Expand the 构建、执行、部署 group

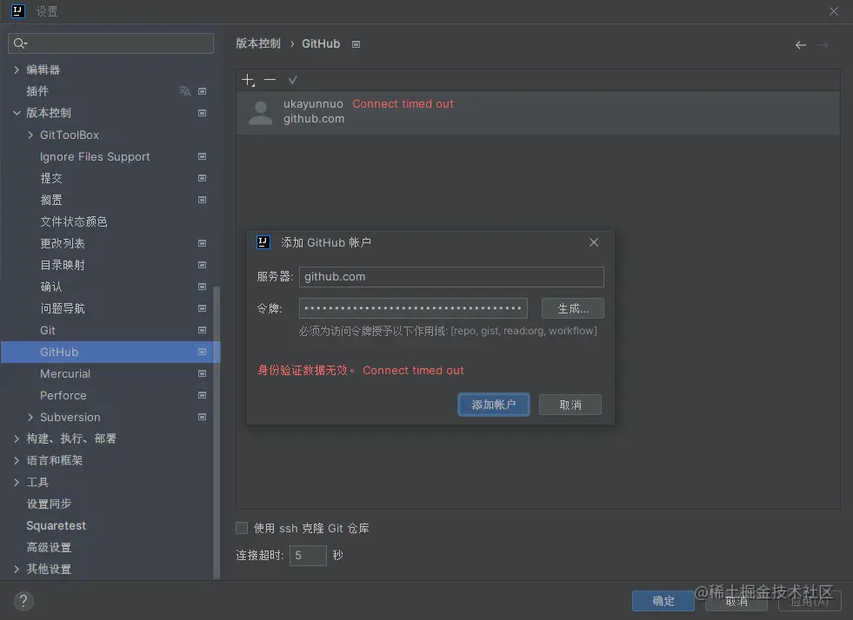point(17,439)
